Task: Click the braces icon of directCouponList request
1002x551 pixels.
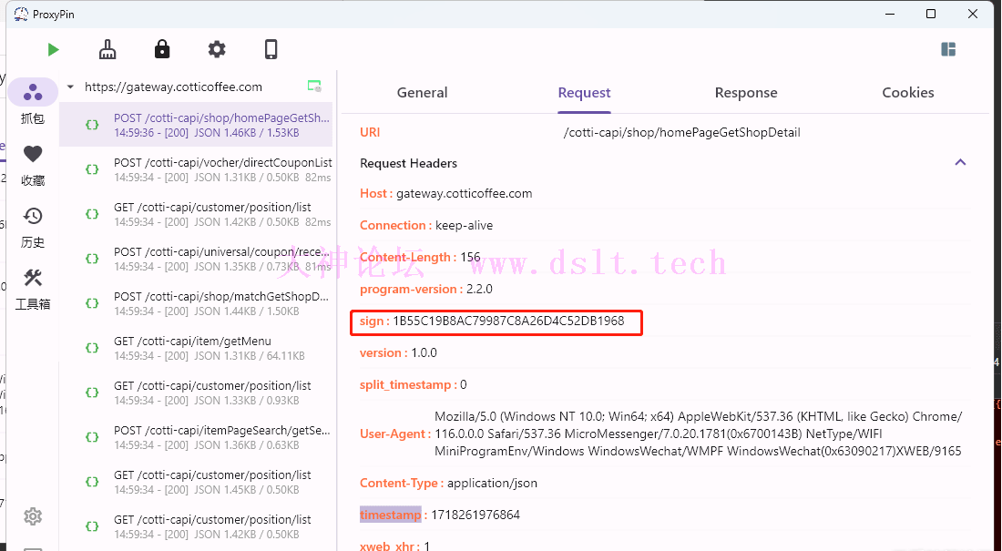Action: [x=92, y=169]
